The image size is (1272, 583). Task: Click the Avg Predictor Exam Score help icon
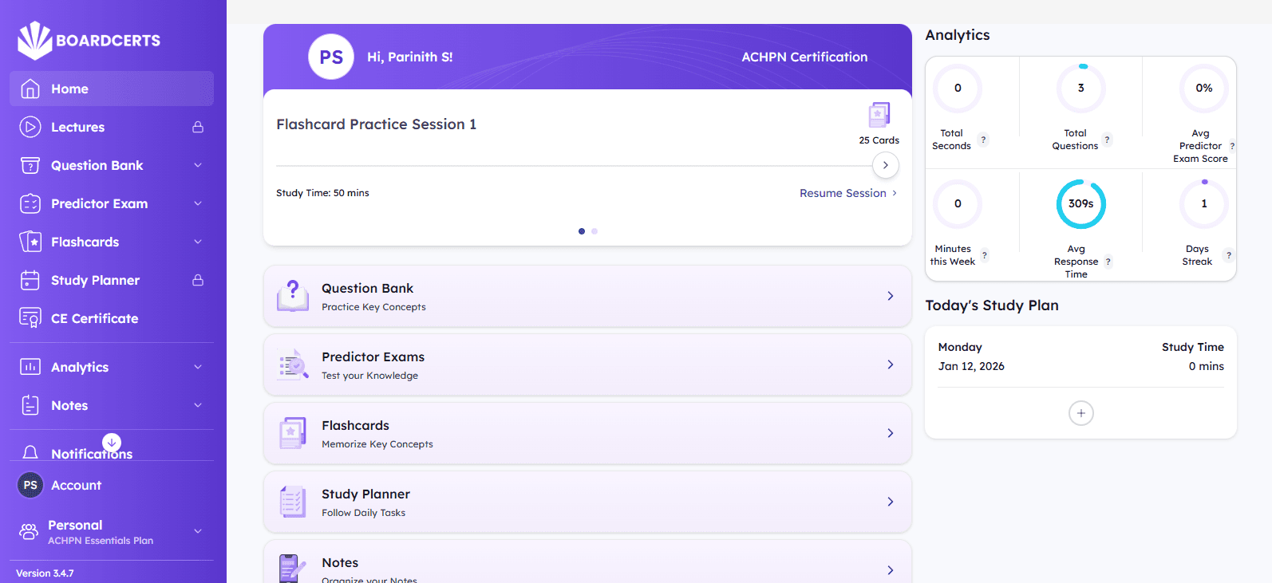coord(1232,146)
